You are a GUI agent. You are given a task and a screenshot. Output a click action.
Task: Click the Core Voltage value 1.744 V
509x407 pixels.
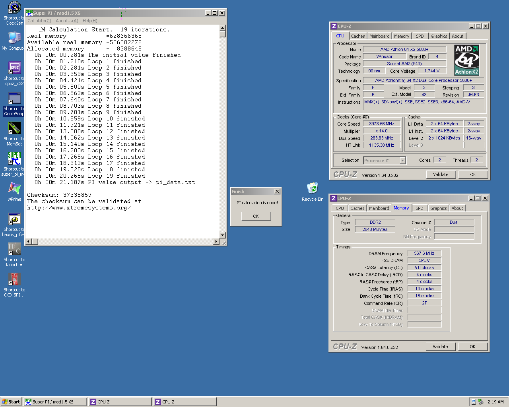pos(432,71)
